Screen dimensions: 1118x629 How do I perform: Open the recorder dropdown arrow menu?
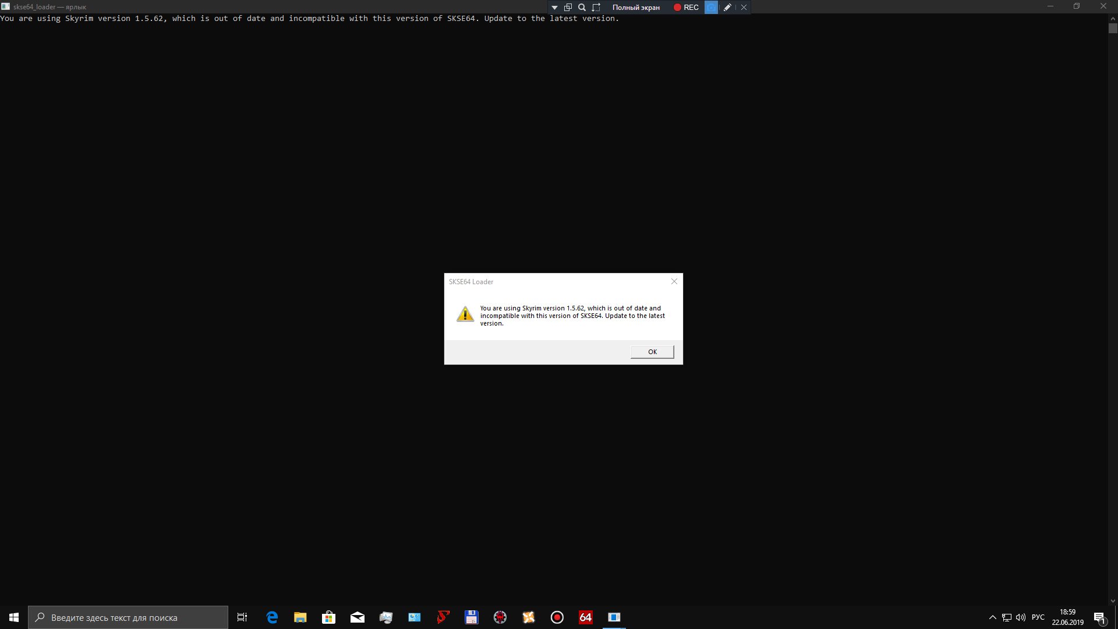coord(554,8)
